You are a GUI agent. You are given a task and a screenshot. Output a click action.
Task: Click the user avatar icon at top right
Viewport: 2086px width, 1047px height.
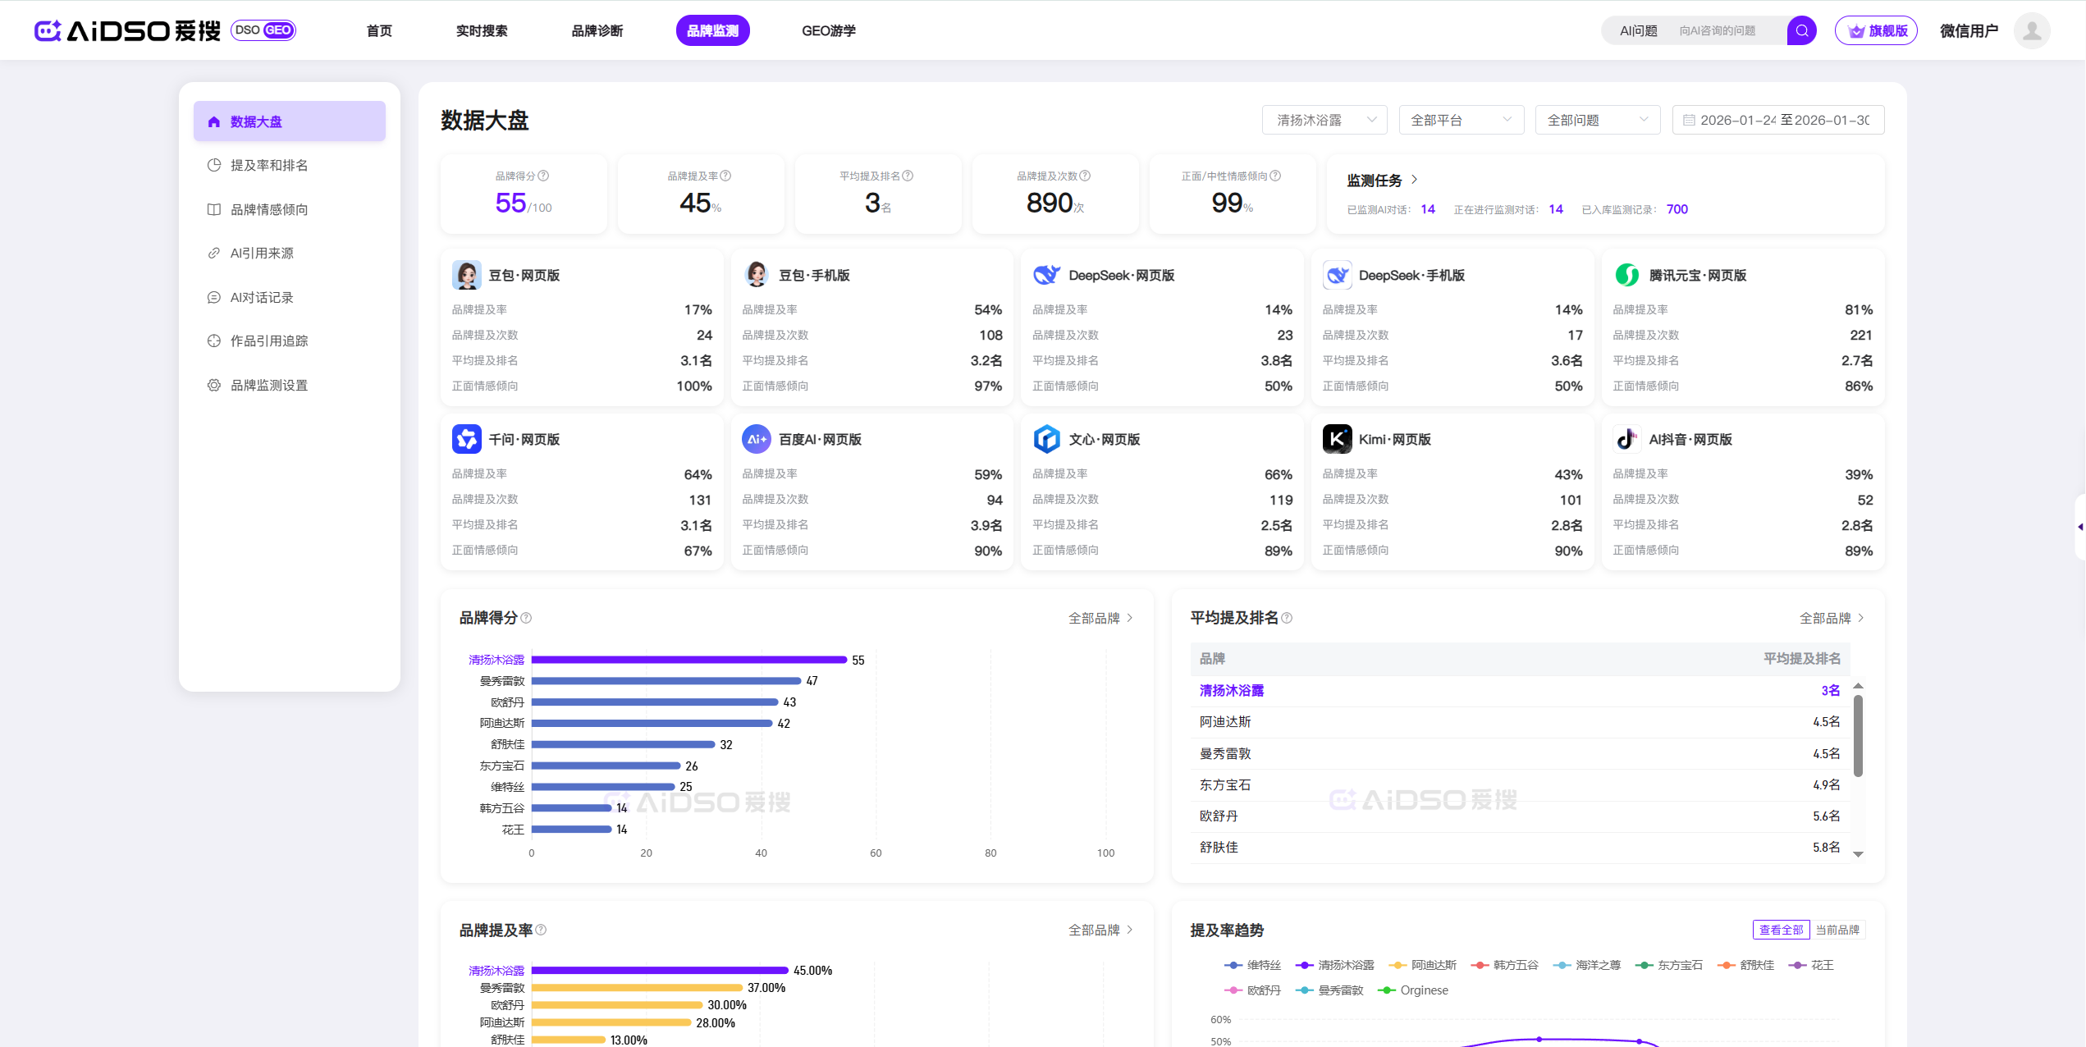2032,30
